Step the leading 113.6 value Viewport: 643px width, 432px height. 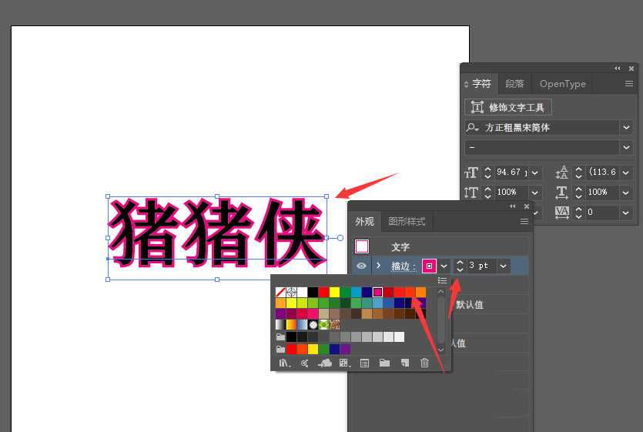click(578, 172)
